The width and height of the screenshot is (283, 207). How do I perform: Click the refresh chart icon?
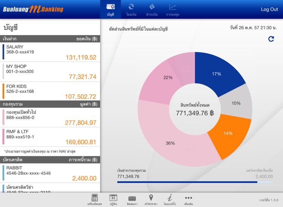271,39
